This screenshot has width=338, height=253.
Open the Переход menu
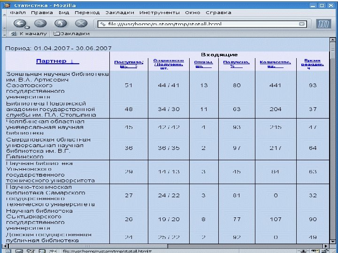pos(87,13)
